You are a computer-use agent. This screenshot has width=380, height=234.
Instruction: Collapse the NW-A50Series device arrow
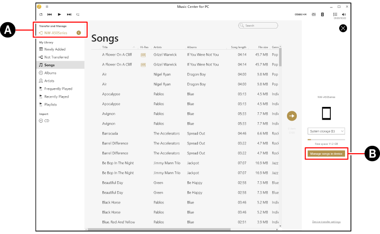[x=79, y=33]
